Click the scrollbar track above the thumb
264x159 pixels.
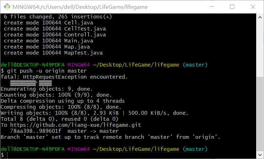pyautogui.click(x=260, y=49)
